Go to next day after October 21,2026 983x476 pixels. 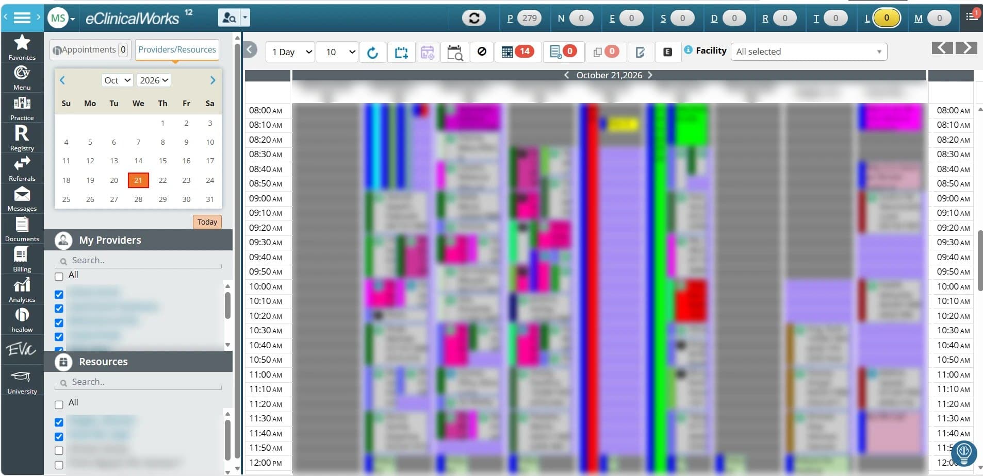(x=650, y=75)
